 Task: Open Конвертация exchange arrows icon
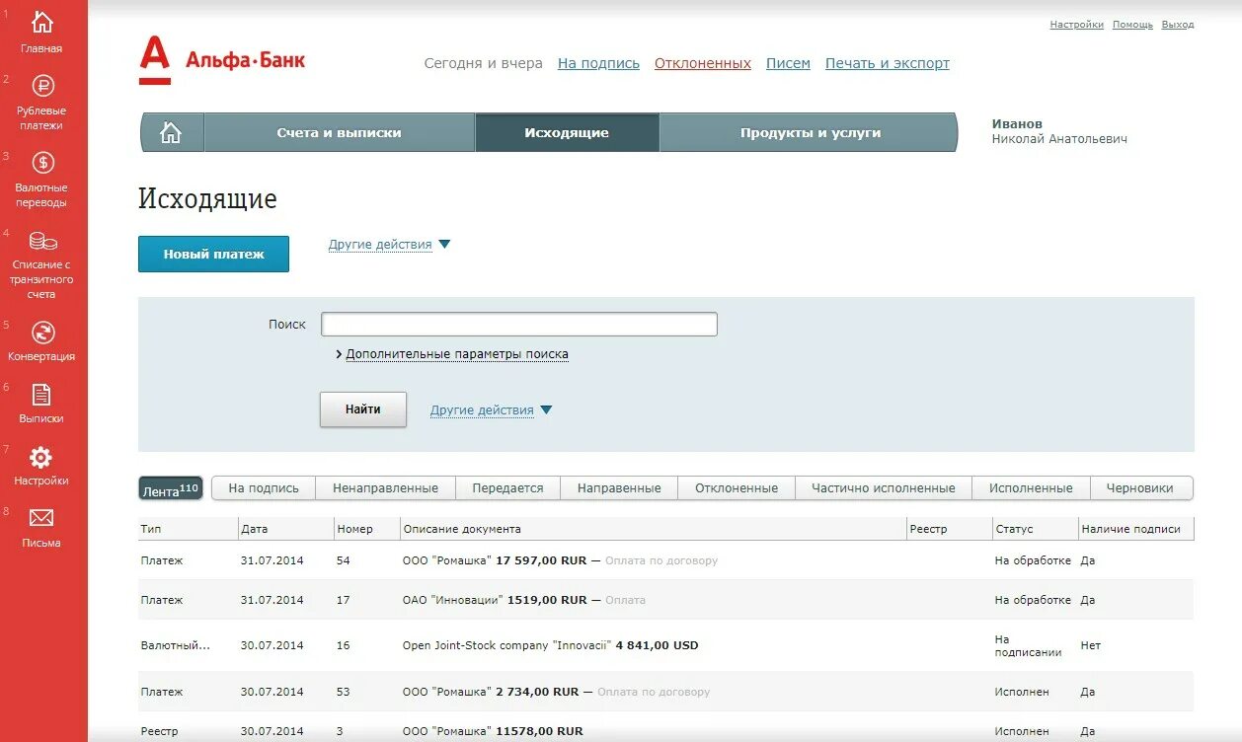tap(42, 333)
